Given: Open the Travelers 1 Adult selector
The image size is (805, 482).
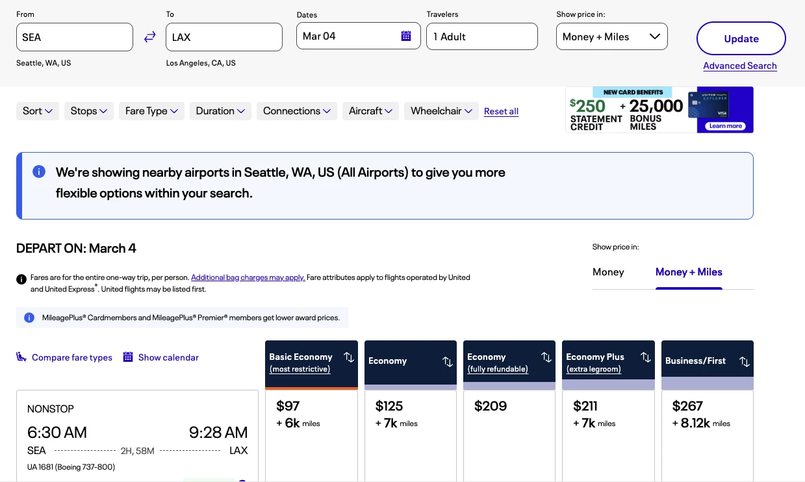Looking at the screenshot, I should [x=482, y=36].
